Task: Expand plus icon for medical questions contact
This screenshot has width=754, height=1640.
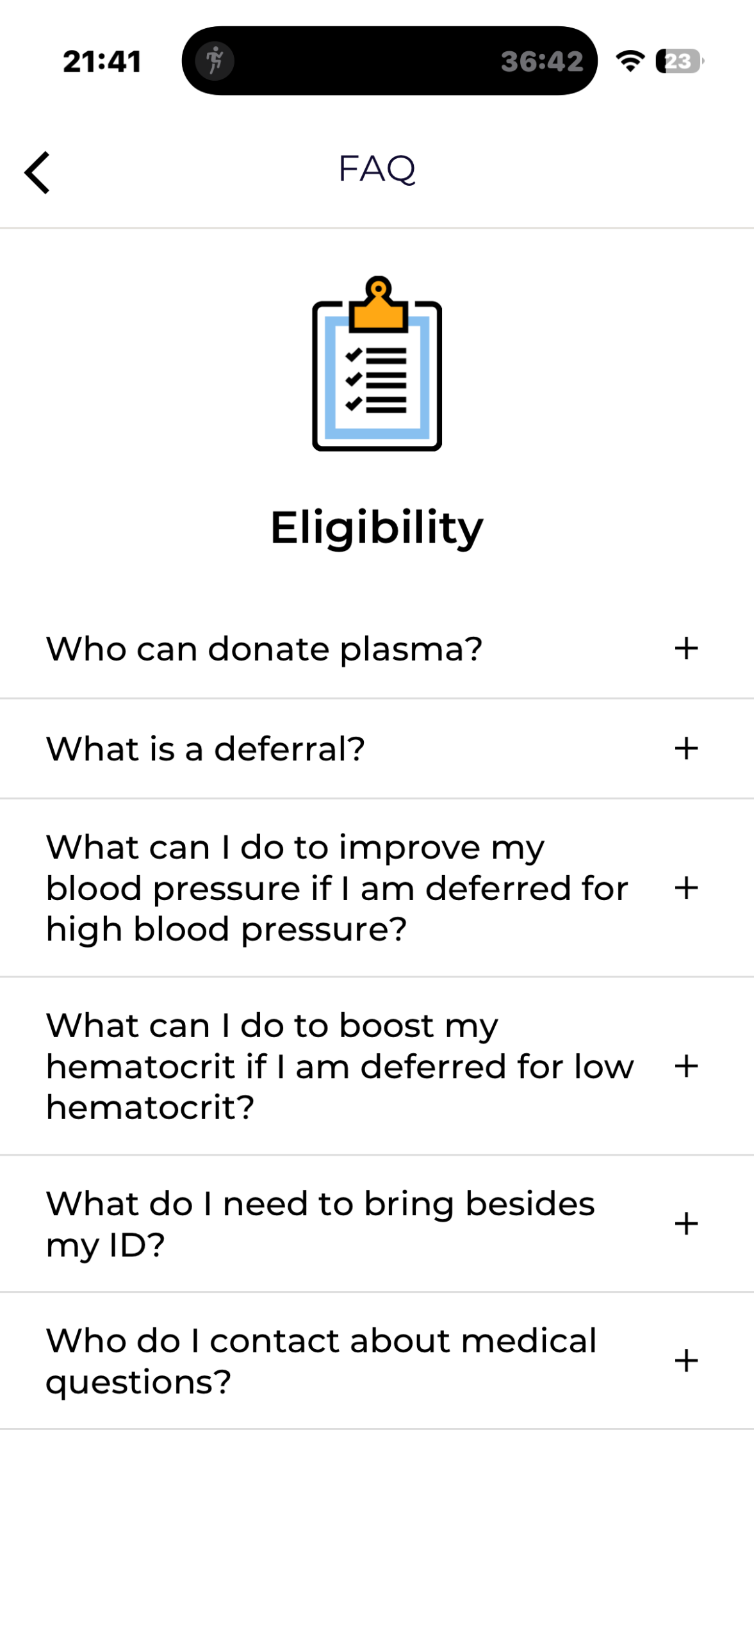Action: coord(686,1361)
